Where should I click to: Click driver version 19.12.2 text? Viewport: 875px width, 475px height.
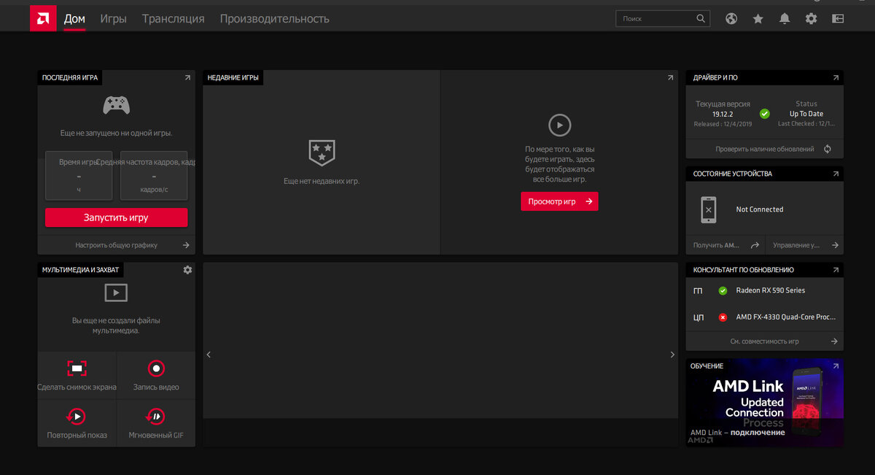click(x=723, y=114)
